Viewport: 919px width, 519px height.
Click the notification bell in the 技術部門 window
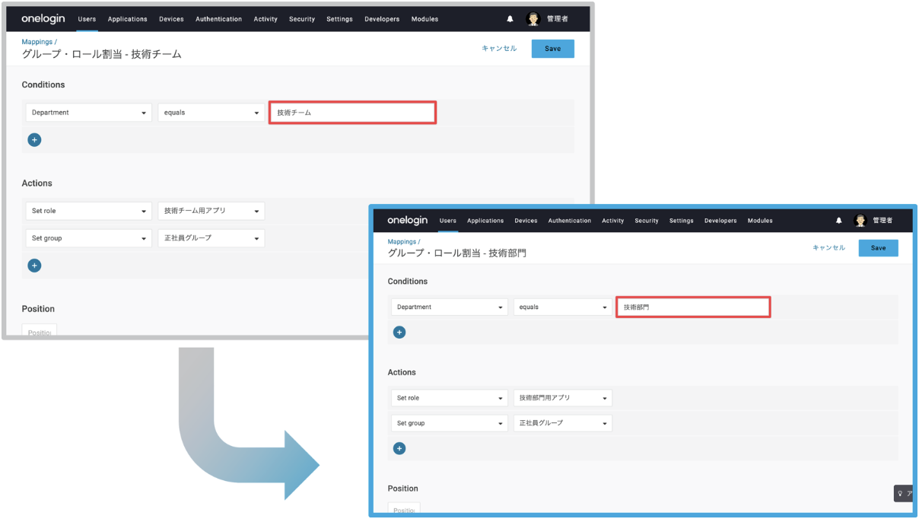pyautogui.click(x=839, y=221)
